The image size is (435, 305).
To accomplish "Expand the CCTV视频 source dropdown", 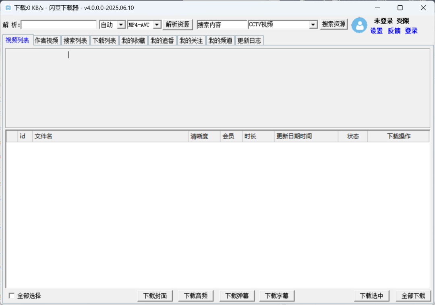I will coord(313,25).
